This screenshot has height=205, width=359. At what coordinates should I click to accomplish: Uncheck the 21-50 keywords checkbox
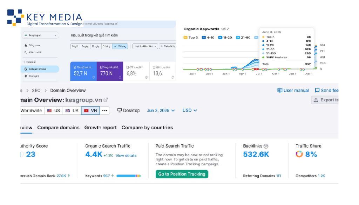click(238, 37)
